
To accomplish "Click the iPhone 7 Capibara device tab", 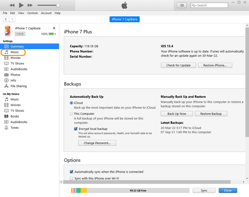I will (124, 19).
